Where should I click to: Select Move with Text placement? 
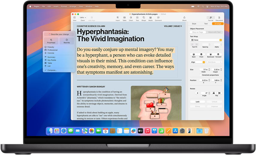214,32
